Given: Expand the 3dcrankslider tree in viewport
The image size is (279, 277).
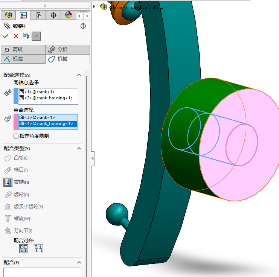Looking at the screenshot, I should point(94,6).
